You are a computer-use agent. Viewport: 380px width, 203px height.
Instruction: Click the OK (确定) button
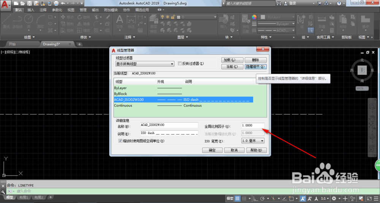click(x=212, y=150)
